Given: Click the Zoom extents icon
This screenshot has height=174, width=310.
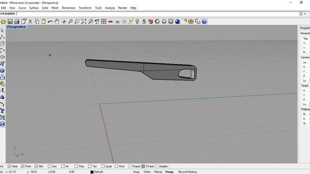Looking at the screenshot, I should [84, 21].
